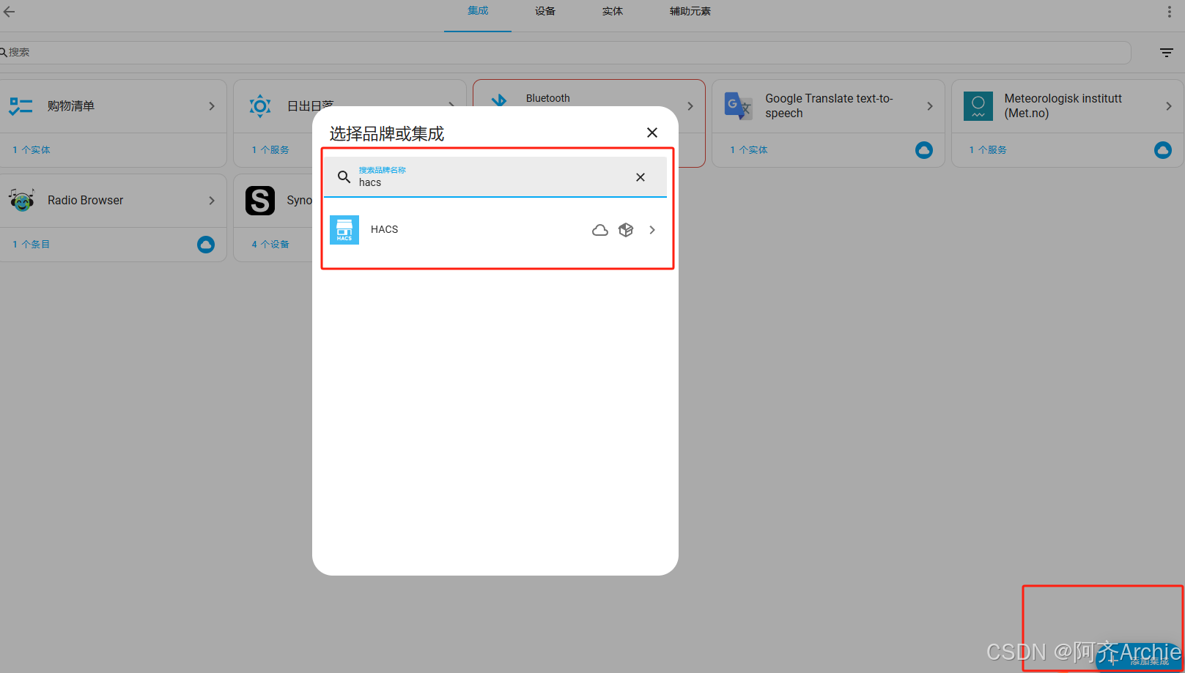Open Google Translate 1 个实体 link
Viewport: 1185px width, 673px height.
(749, 150)
